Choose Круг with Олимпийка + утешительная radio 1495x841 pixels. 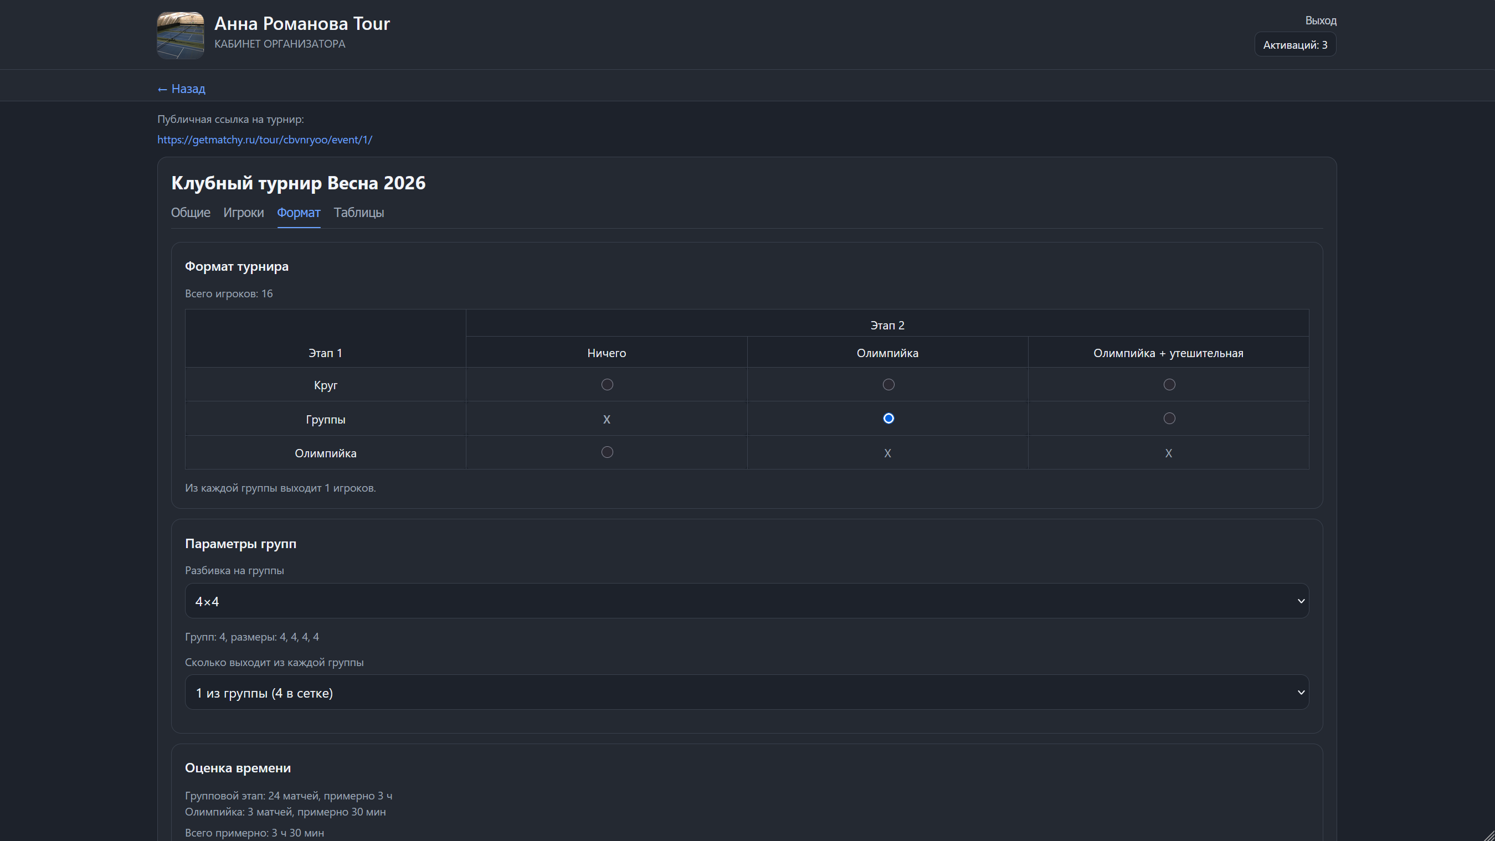point(1169,385)
